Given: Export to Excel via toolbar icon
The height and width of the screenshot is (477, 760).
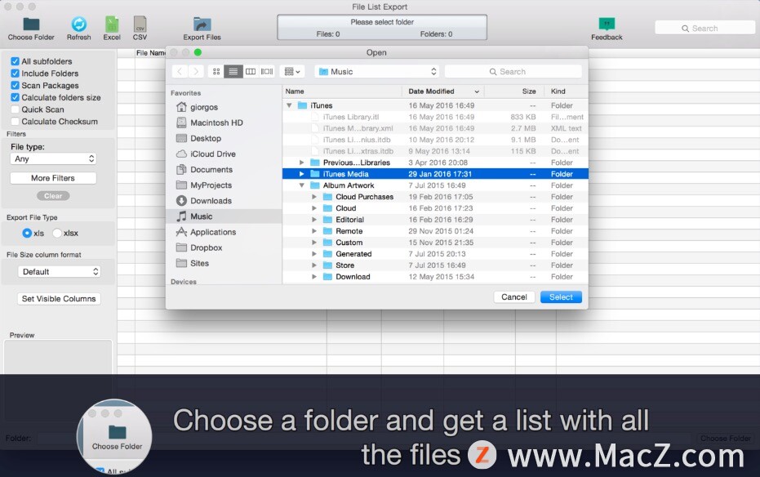Looking at the screenshot, I should pyautogui.click(x=112, y=29).
